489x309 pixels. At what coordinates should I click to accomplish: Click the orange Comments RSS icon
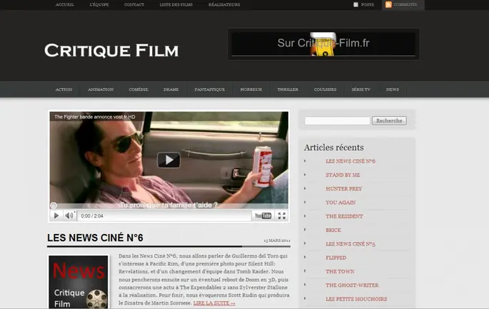[x=388, y=4]
